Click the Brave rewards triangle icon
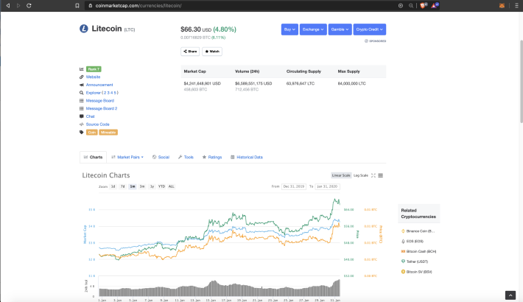 (x=435, y=5)
